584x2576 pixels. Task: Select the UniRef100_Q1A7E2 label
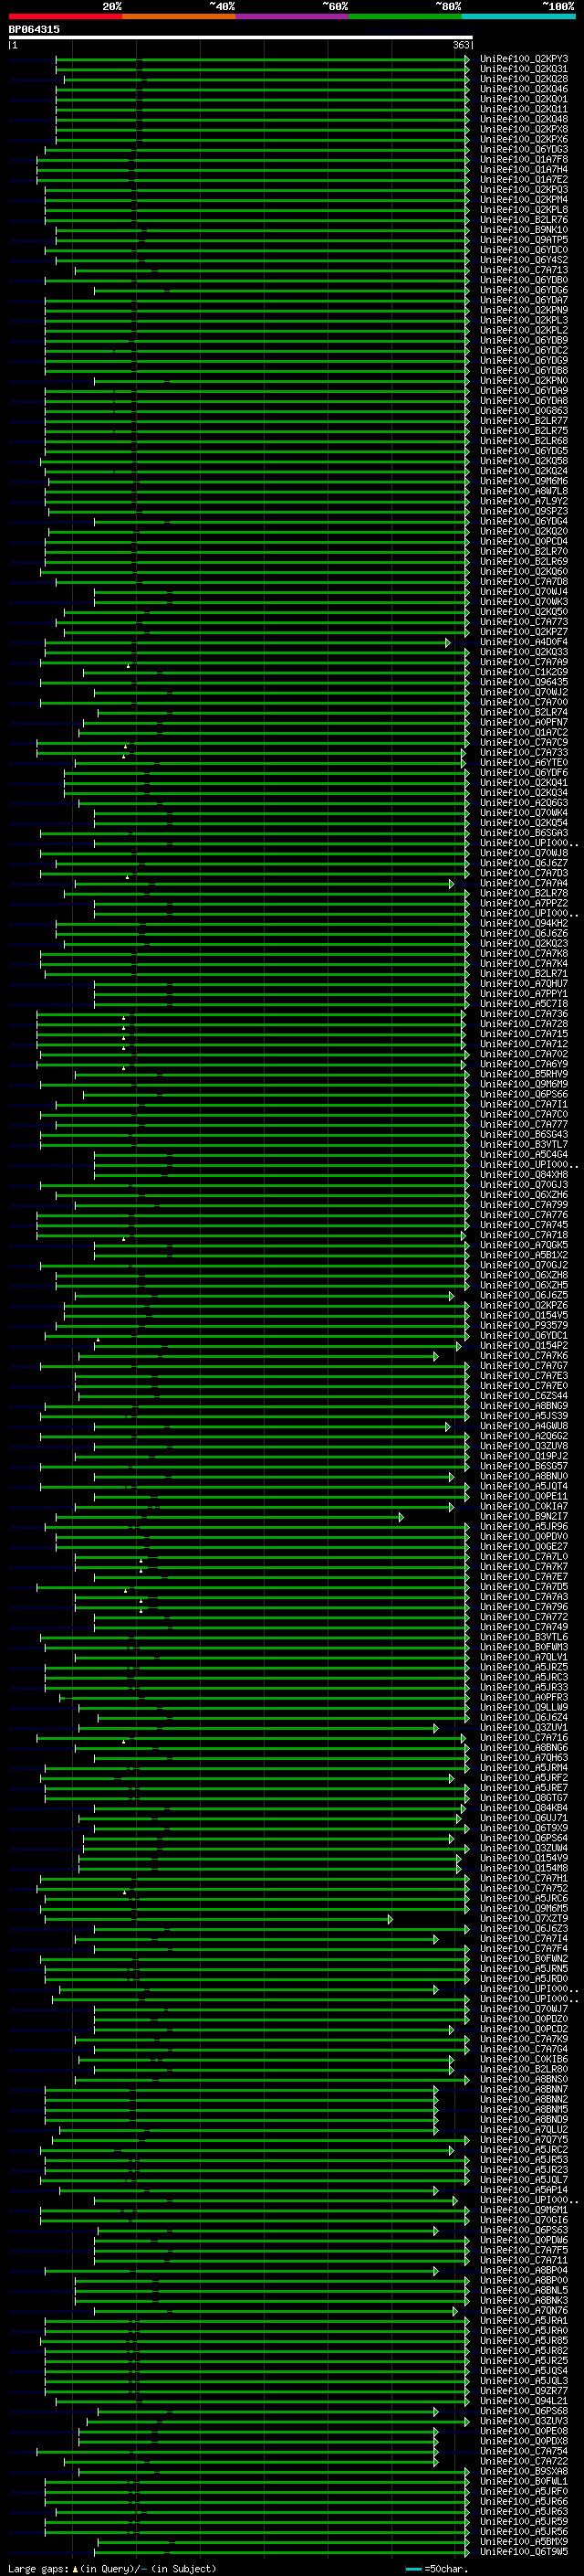tap(523, 179)
